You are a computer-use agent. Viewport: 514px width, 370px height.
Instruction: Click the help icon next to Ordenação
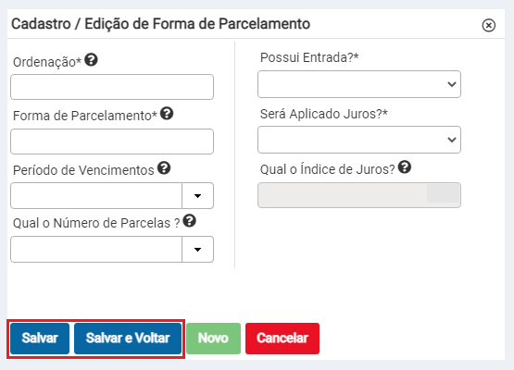pyautogui.click(x=91, y=60)
